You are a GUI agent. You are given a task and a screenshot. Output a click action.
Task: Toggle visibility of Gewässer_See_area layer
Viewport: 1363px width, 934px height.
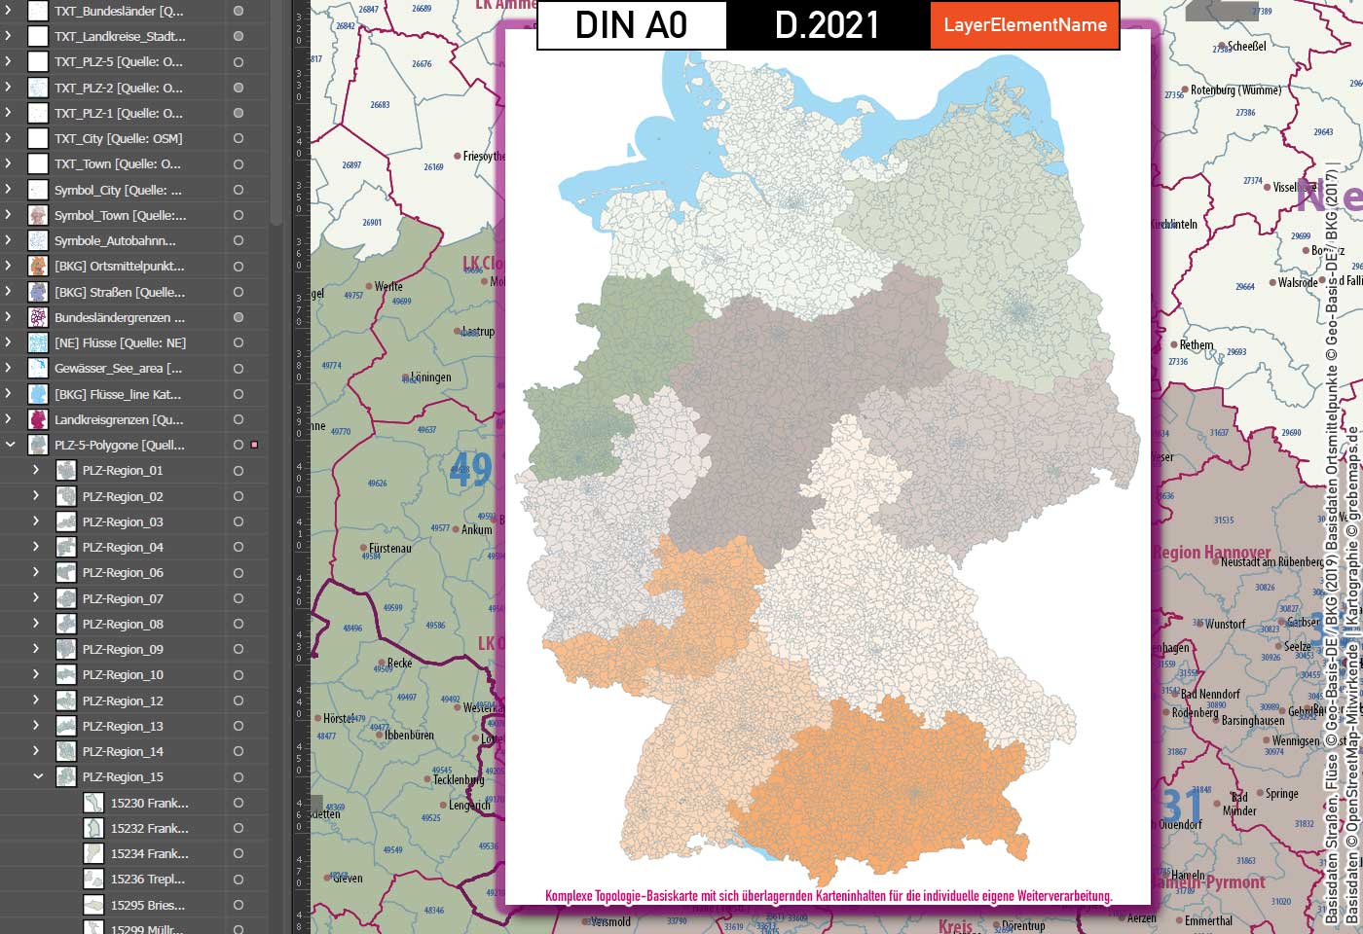click(239, 368)
